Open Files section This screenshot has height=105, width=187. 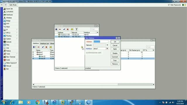[8, 45]
